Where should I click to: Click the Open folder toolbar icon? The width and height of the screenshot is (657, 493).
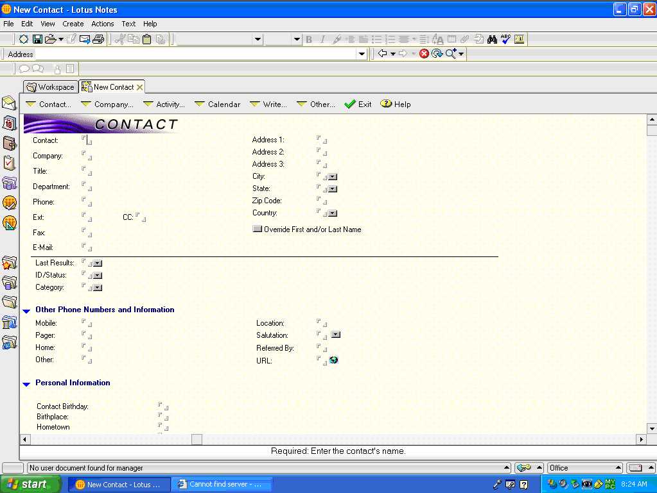coord(50,39)
